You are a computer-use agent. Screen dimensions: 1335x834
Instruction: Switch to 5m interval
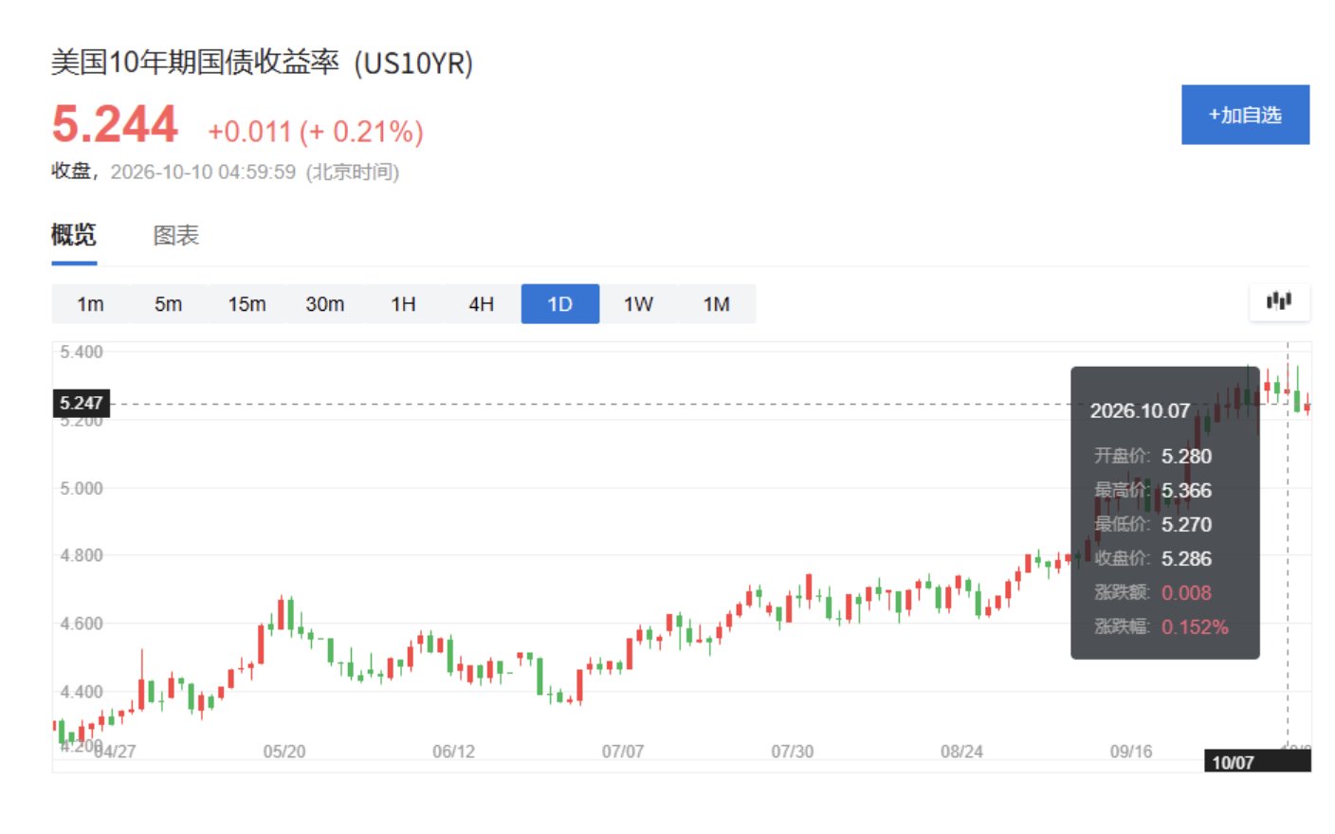(169, 304)
